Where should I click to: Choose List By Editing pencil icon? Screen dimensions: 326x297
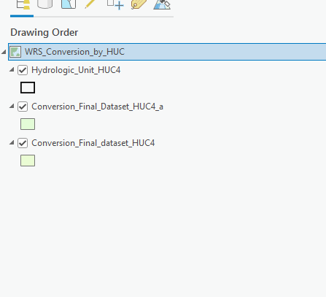90,4
